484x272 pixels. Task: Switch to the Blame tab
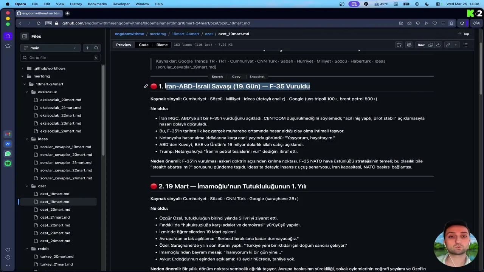[x=162, y=45]
